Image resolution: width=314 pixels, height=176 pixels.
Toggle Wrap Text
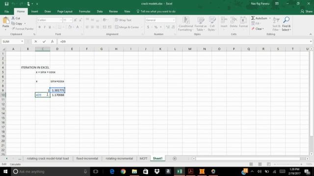click(123, 20)
